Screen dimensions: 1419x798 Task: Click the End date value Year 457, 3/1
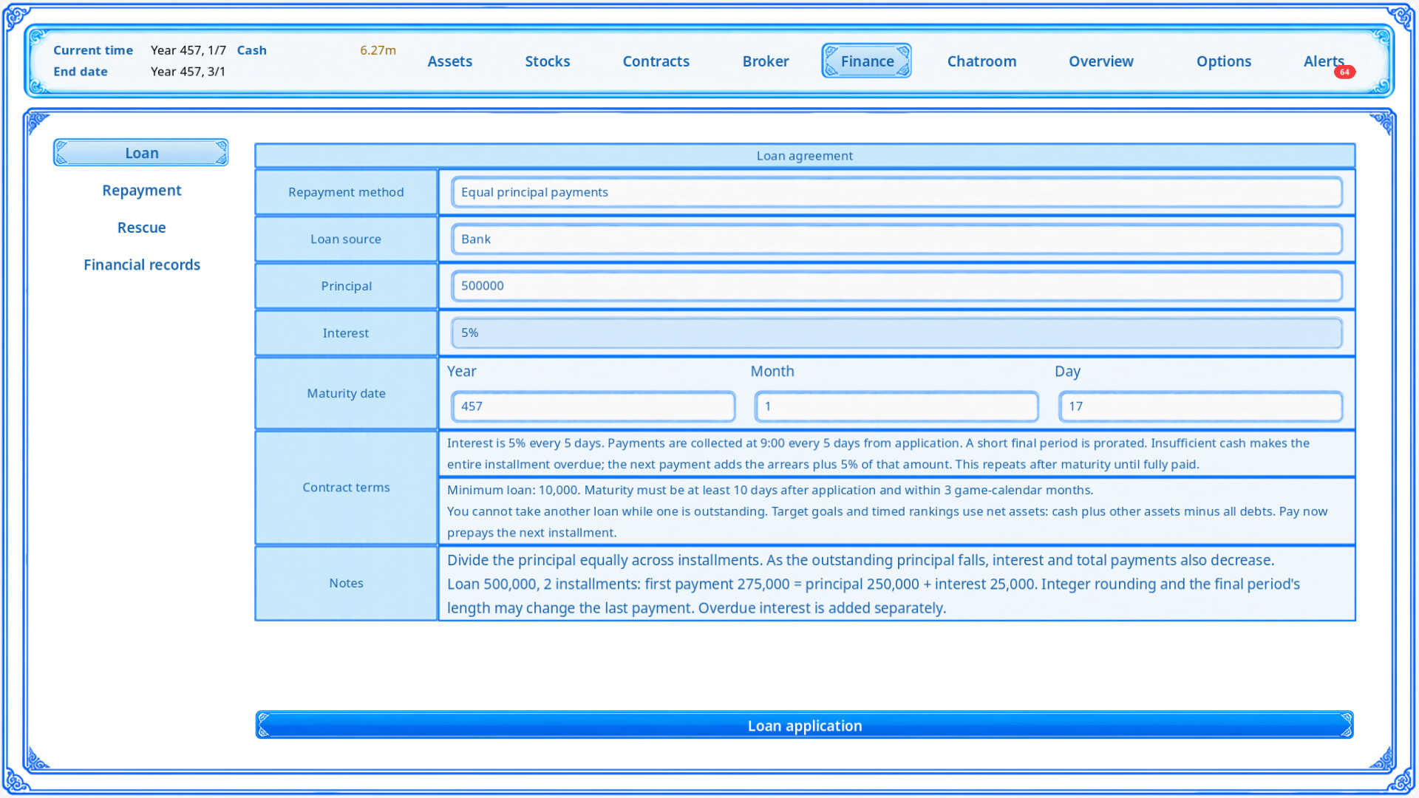[188, 72]
